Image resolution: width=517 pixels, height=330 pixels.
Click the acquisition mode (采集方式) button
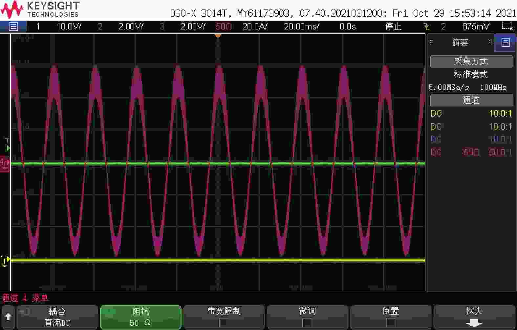(471, 62)
